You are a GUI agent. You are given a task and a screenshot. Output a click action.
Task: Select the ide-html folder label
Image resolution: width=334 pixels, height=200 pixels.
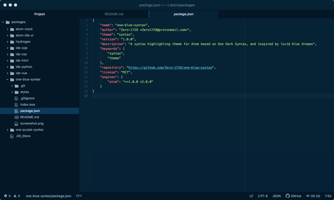click(22, 61)
